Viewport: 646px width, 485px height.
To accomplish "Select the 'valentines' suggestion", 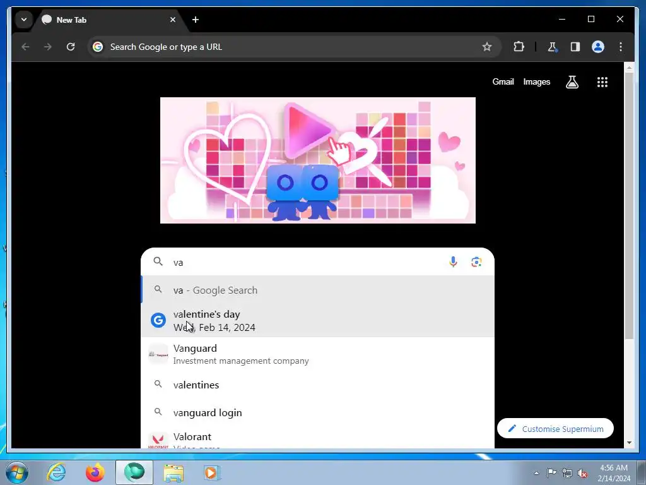I will (x=318, y=385).
